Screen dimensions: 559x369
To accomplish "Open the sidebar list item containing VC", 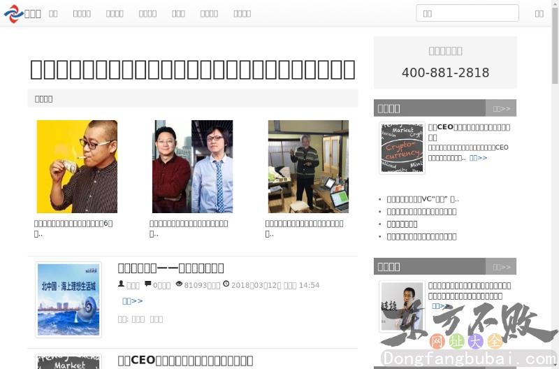I will coord(423,199).
